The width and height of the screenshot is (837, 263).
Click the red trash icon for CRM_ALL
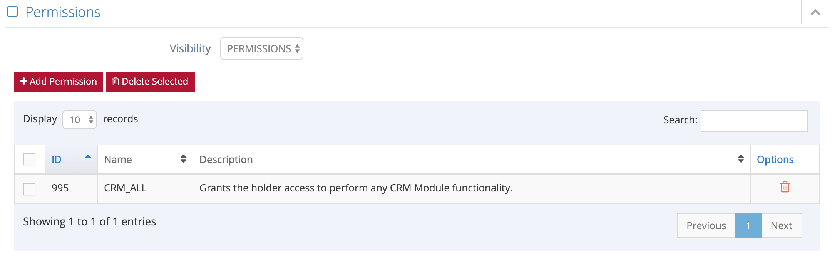point(785,187)
